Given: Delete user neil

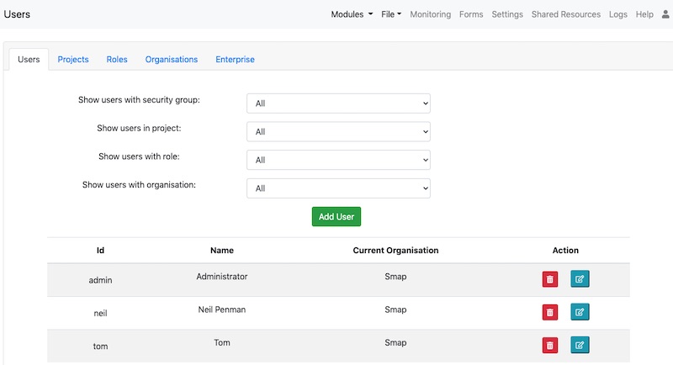Looking at the screenshot, I should pyautogui.click(x=549, y=312).
